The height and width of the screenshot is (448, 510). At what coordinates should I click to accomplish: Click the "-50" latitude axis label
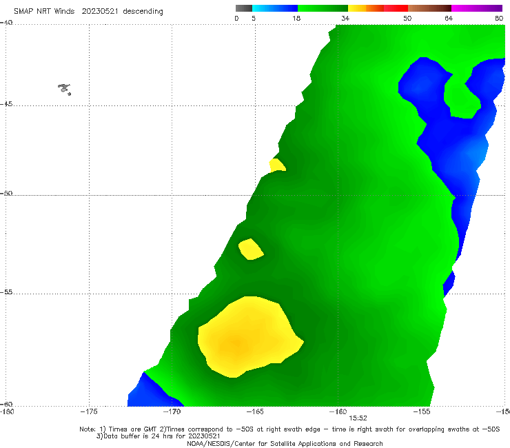[x=6, y=194]
